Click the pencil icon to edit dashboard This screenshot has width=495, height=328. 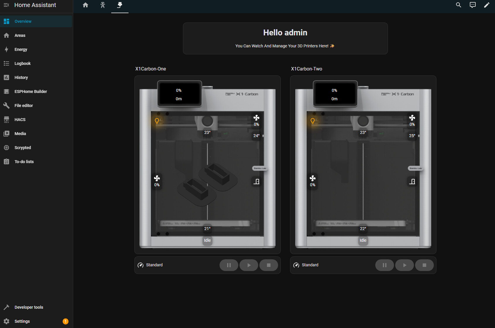487,5
